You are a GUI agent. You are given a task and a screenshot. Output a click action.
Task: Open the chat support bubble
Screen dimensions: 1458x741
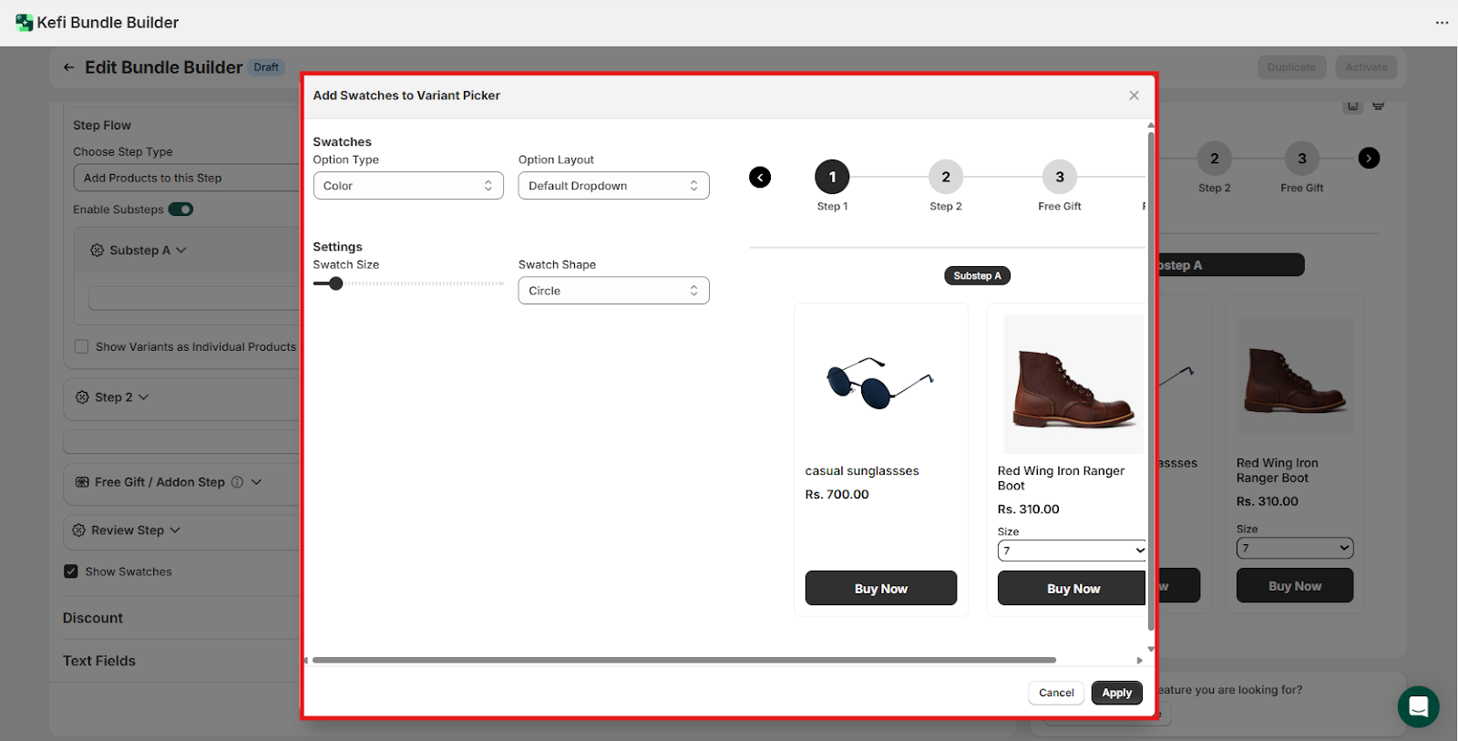pyautogui.click(x=1418, y=706)
